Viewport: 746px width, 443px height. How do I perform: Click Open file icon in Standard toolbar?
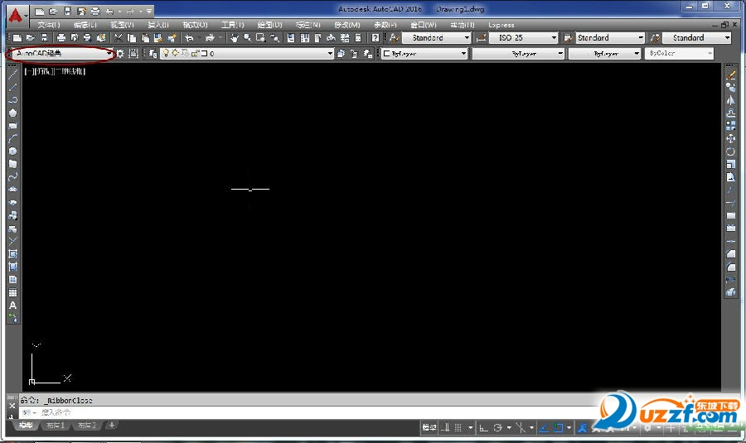coord(31,37)
